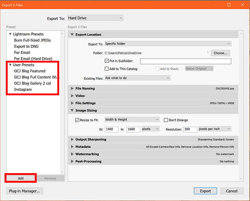Click the DSC00595.jpg file naming summary
Viewport: 250px width, 201px height.
coord(225,89)
